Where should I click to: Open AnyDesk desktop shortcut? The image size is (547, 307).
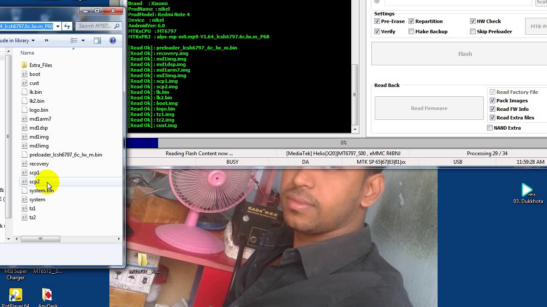pyautogui.click(x=47, y=298)
